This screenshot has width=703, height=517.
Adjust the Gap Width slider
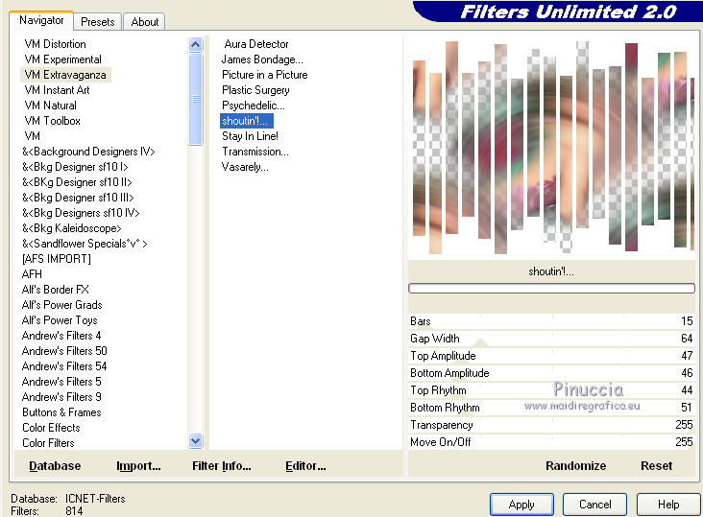pos(551,339)
